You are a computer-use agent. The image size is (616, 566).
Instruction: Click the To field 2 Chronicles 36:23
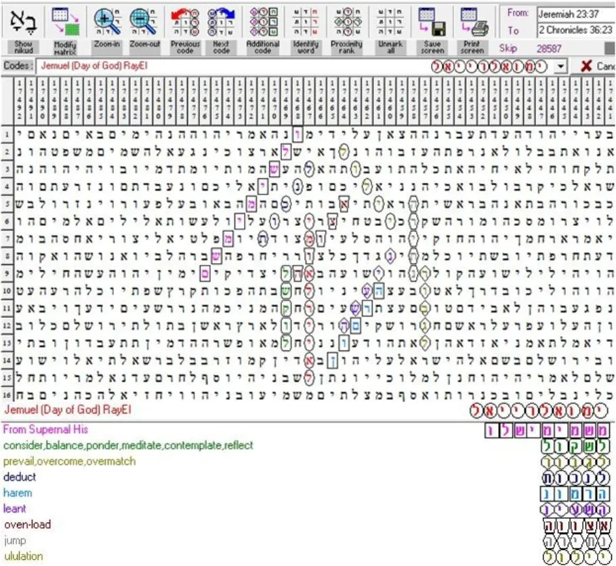point(576,30)
